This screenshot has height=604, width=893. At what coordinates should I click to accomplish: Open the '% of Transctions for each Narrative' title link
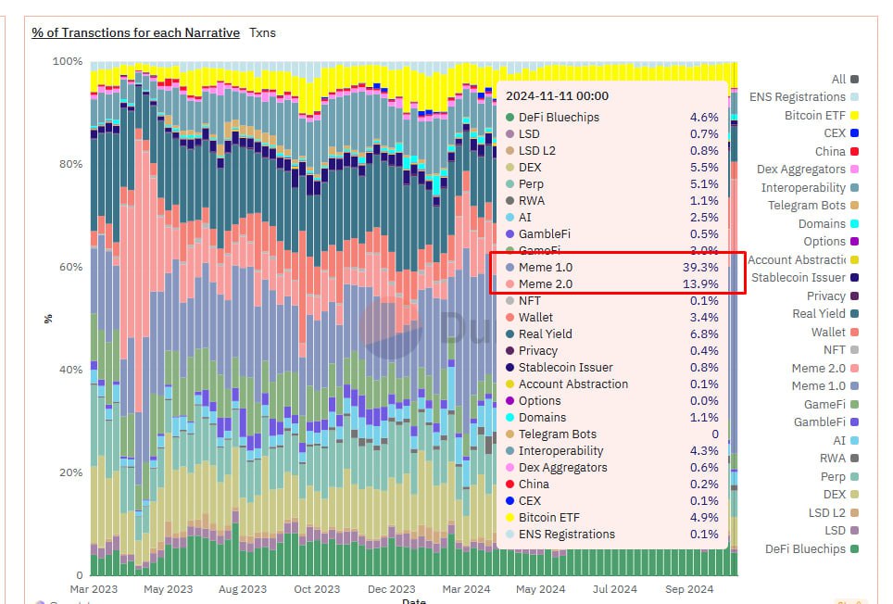[135, 32]
